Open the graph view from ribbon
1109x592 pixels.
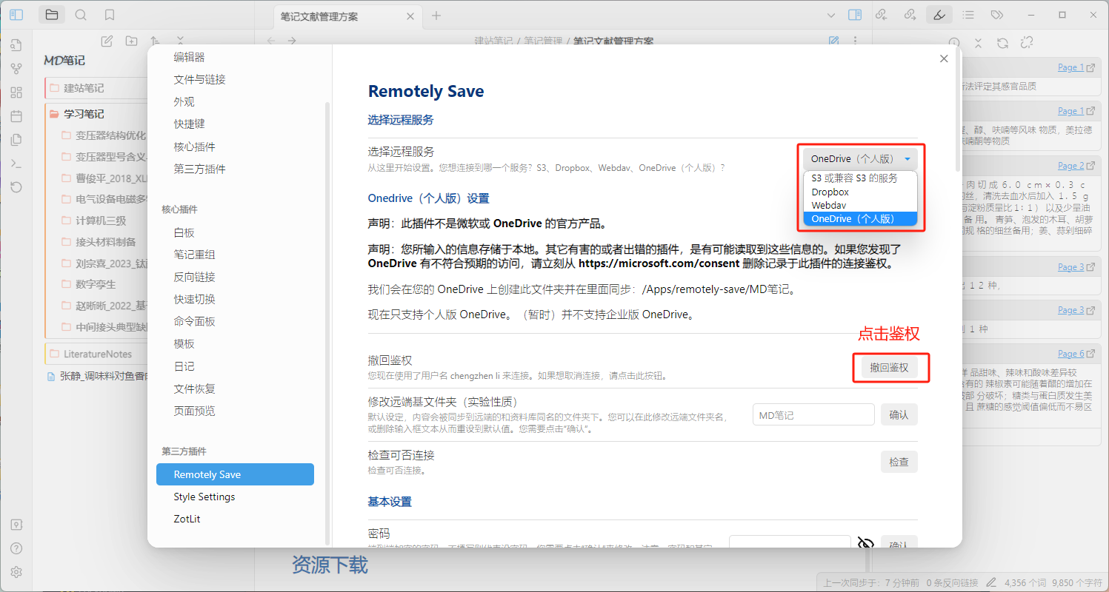click(16, 69)
